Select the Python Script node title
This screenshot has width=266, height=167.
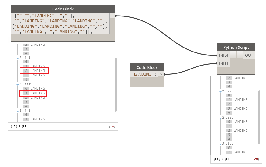tap(236, 47)
